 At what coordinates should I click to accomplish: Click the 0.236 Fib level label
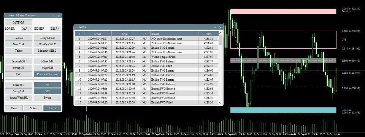pyautogui.click(x=351, y=88)
